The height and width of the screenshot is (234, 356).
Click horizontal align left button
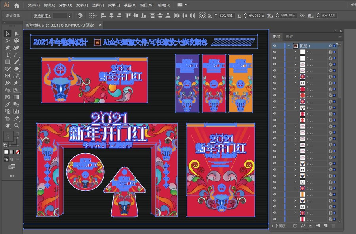coord(103,15)
